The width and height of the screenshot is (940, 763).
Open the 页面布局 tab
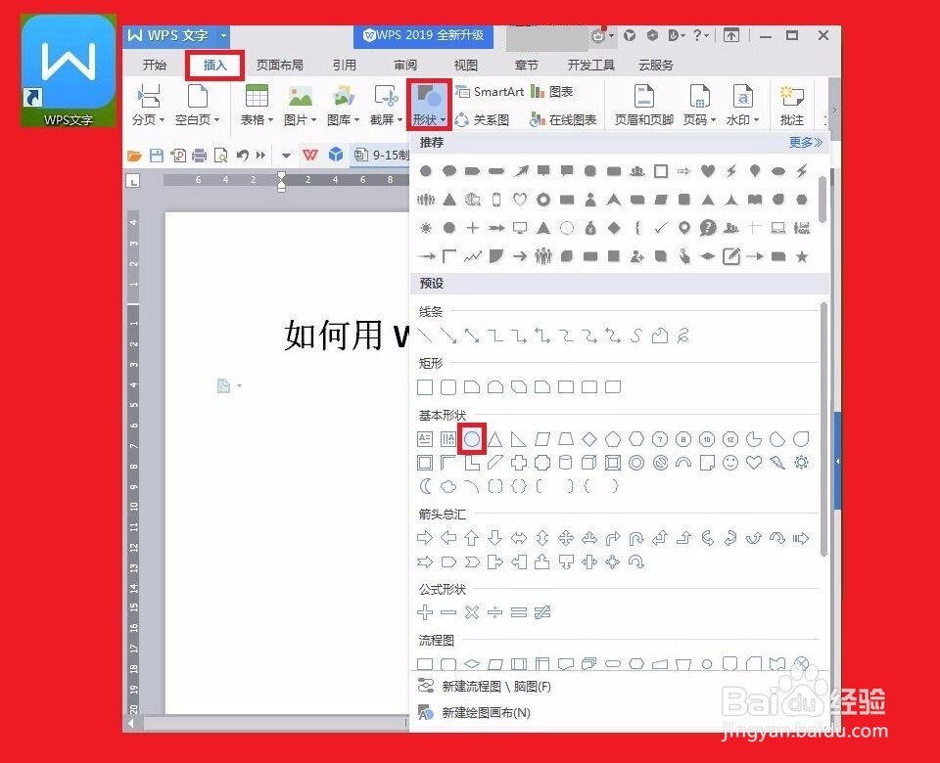tap(279, 65)
